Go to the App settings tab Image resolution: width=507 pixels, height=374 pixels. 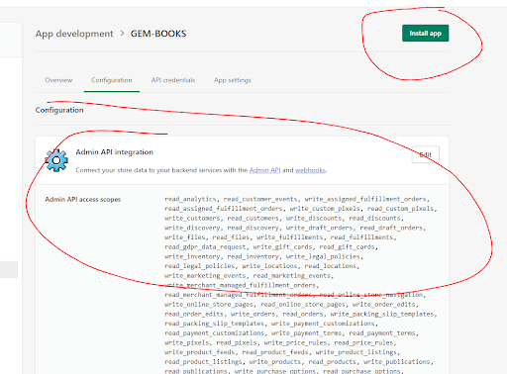pyautogui.click(x=233, y=80)
